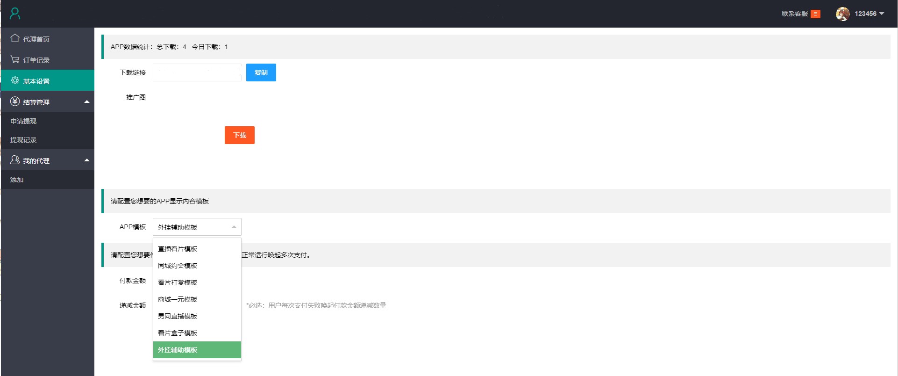The image size is (898, 376).
Task: Click the 递减金额 label
Action: click(x=133, y=305)
